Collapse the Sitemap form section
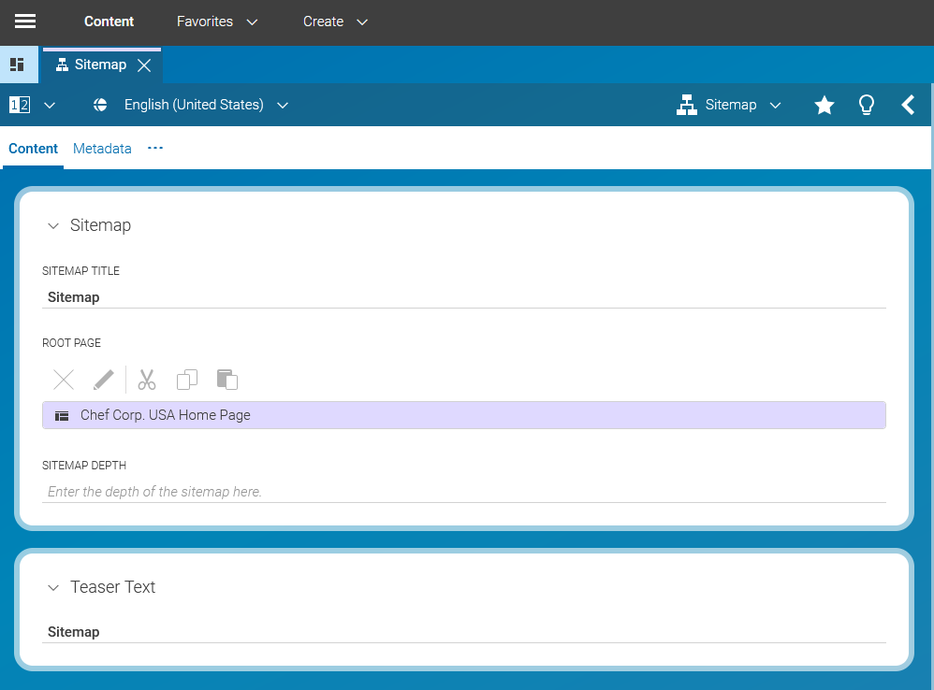The image size is (934, 690). coord(53,225)
